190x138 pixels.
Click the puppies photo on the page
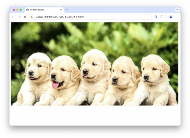point(94,64)
